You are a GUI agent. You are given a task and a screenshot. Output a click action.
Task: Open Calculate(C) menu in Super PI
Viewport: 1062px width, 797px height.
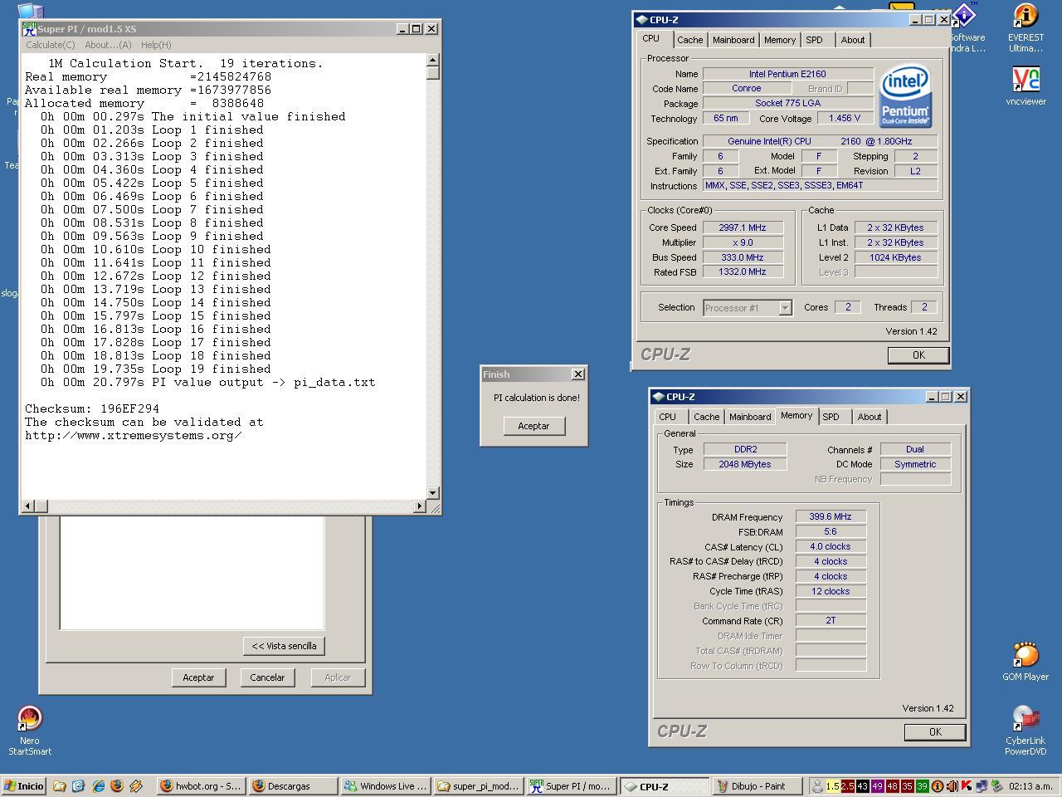[50, 45]
